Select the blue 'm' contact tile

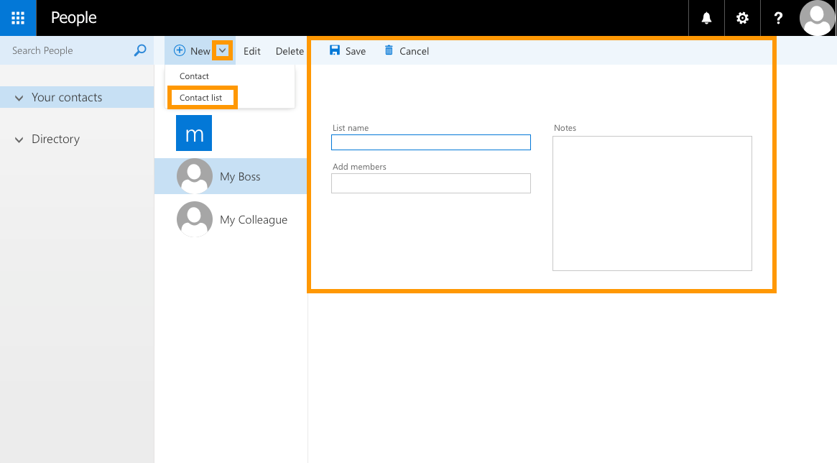click(194, 133)
